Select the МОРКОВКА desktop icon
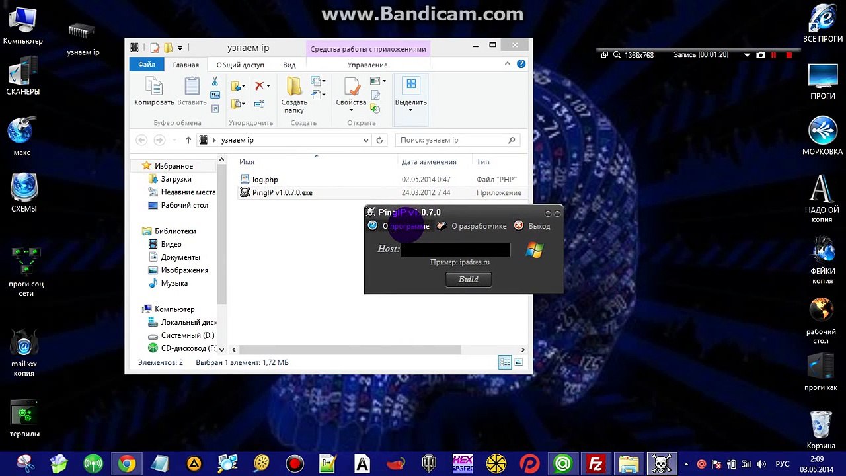Image resolution: width=846 pixels, height=476 pixels. click(x=822, y=137)
